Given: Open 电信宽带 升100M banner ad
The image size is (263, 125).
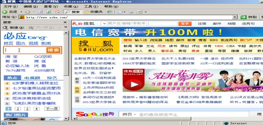Looking at the screenshot, I should pos(167,32).
